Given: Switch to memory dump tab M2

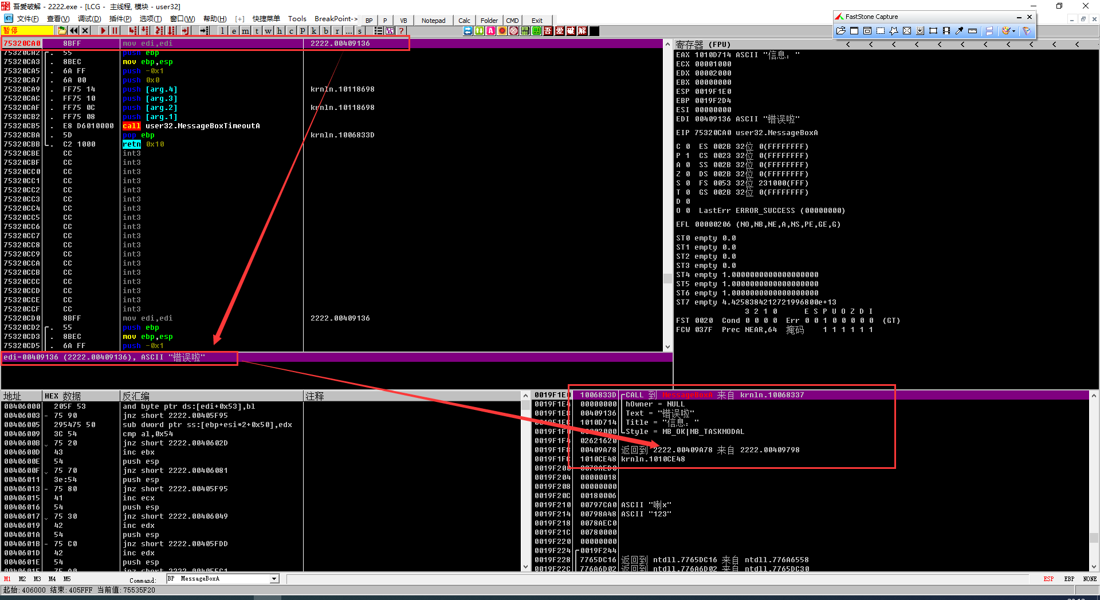Looking at the screenshot, I should tap(22, 579).
